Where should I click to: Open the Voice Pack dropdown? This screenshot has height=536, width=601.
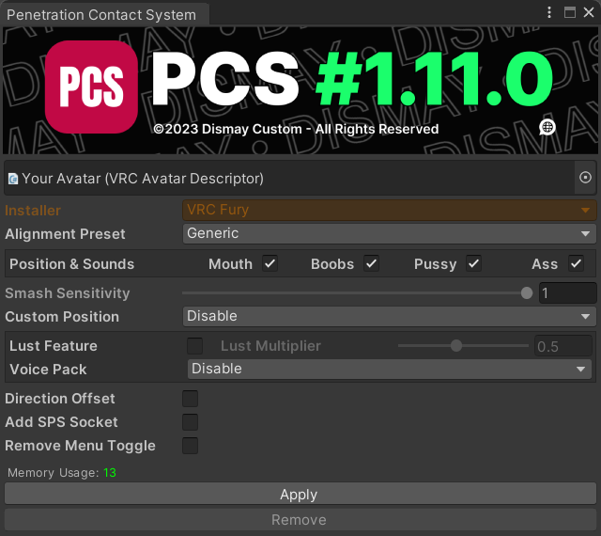coord(389,369)
